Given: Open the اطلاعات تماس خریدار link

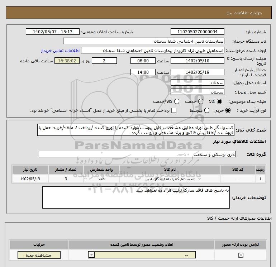Looking at the screenshot, I should 60,51.
